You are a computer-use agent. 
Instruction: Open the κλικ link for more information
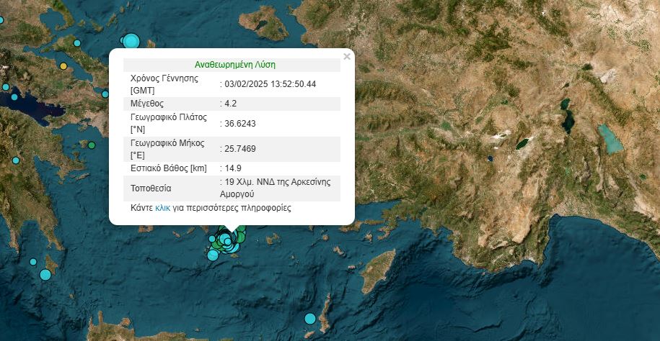pyautogui.click(x=163, y=208)
